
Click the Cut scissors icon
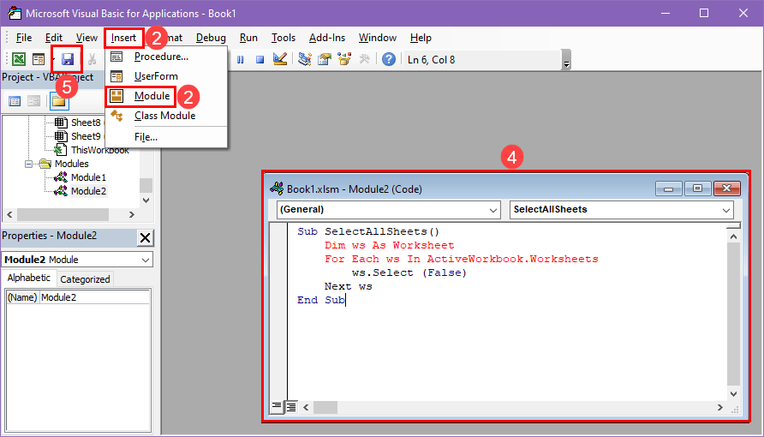[93, 59]
